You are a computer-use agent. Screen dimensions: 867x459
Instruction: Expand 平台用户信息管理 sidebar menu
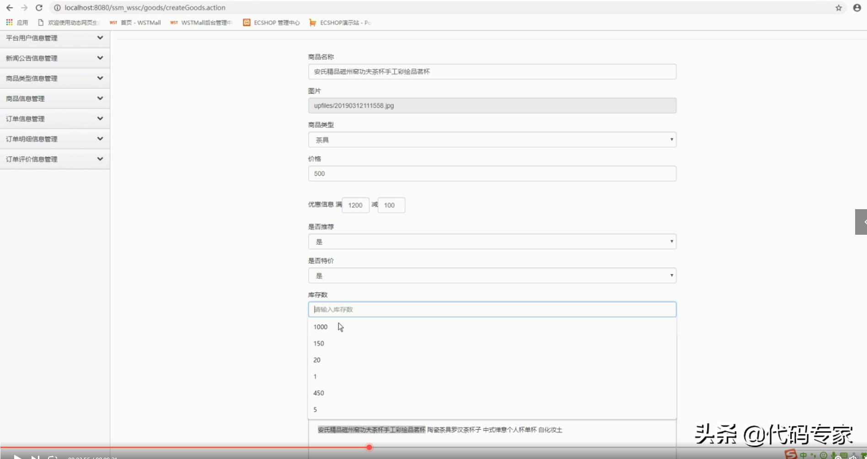pyautogui.click(x=55, y=38)
